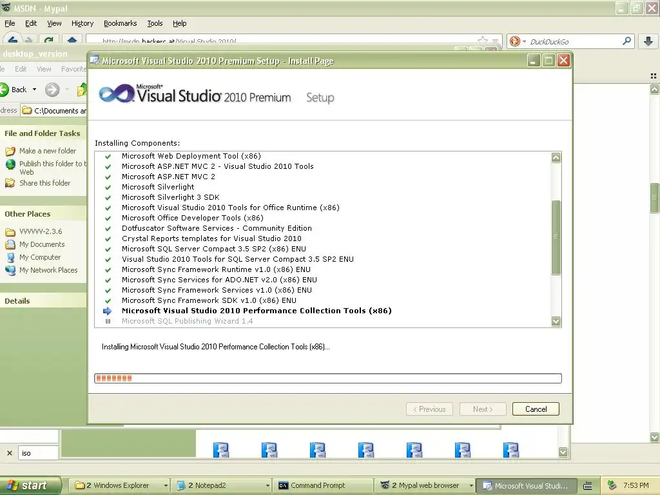Screen dimensions: 660x495
Task: Click Forward arrow in Explorer window
Action: (52, 90)
